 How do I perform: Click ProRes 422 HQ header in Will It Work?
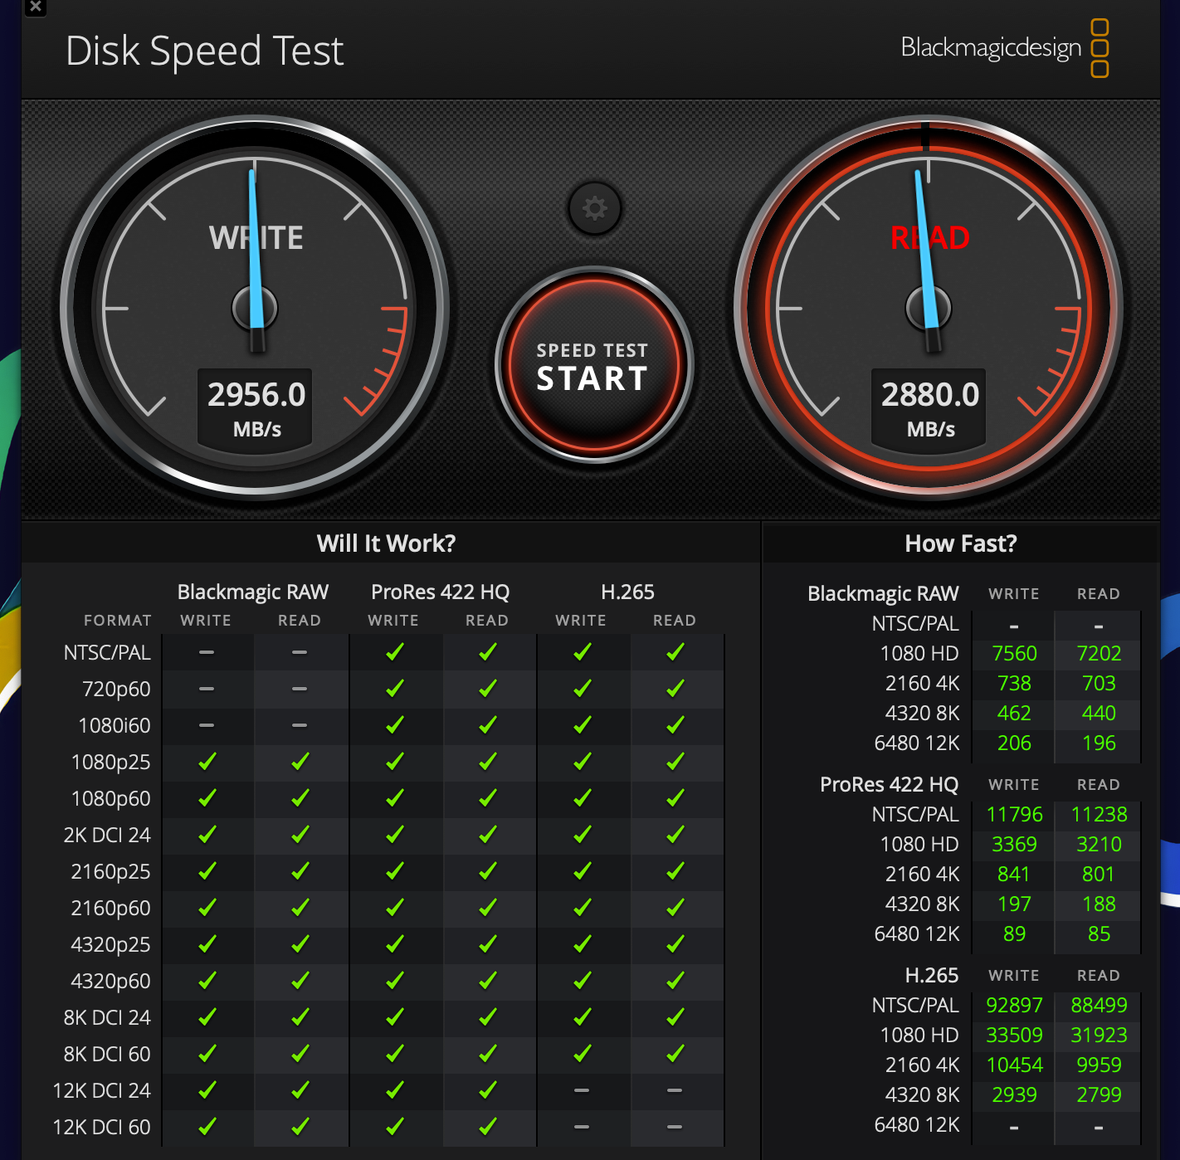click(440, 592)
